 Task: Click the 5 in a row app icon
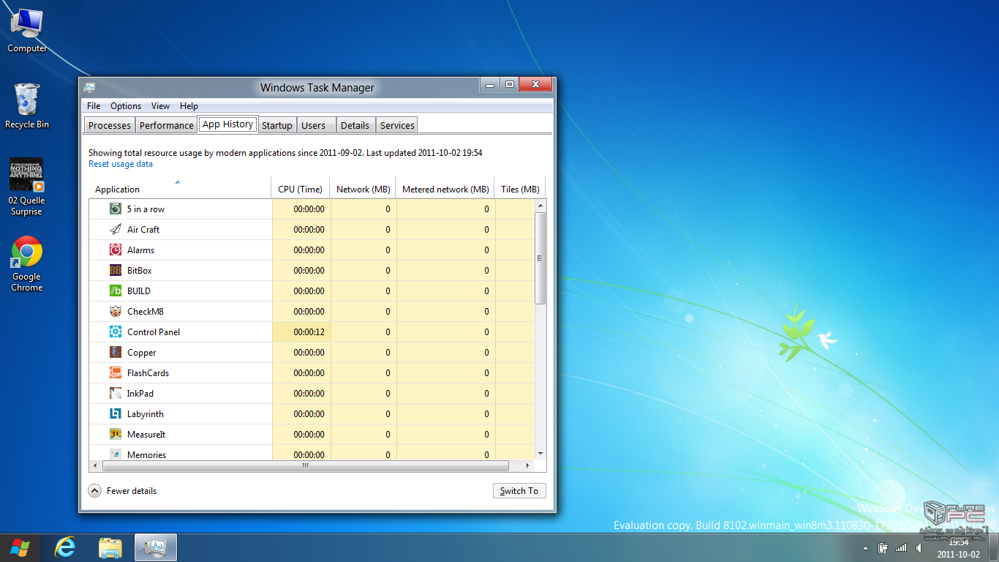point(115,209)
